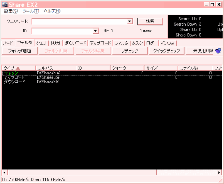Select the キャッシュ folder row
Screen dimensions: 224x184
pyautogui.click(x=112, y=73)
